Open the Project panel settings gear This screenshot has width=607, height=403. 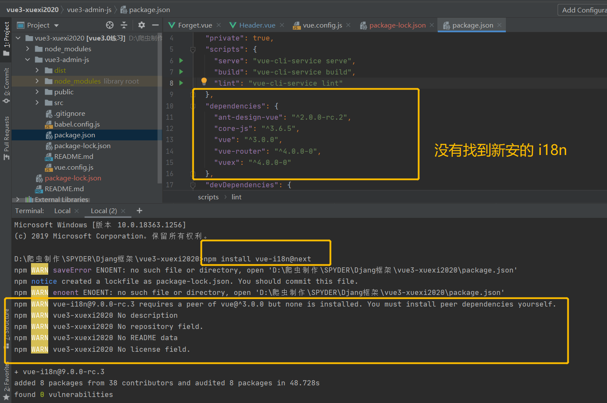coord(141,25)
